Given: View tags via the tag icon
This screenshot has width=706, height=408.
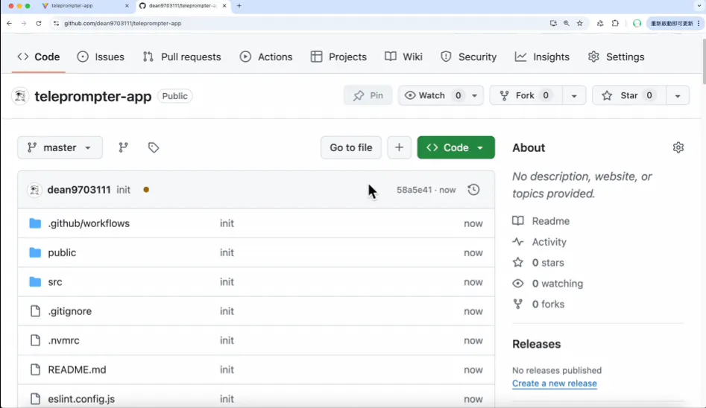Looking at the screenshot, I should (154, 147).
